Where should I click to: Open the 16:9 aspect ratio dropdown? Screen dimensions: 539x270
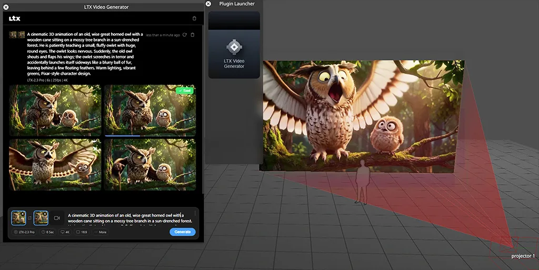(x=82, y=232)
